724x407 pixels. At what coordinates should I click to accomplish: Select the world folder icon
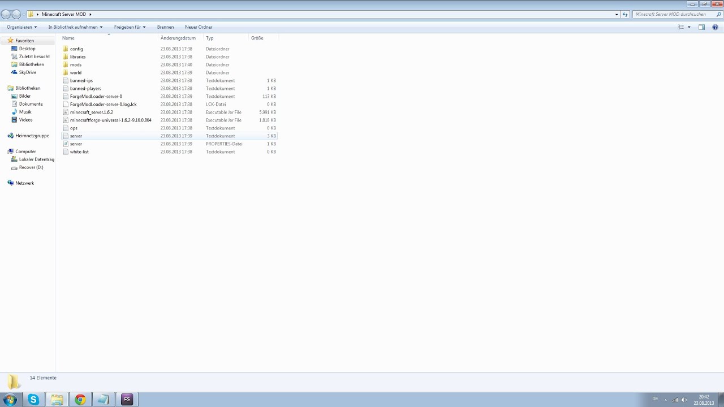click(66, 72)
